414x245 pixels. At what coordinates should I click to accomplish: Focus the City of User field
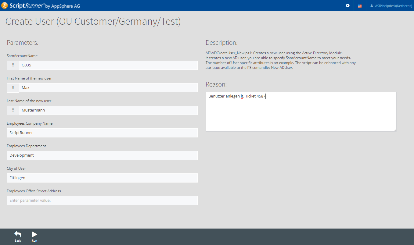102,178
